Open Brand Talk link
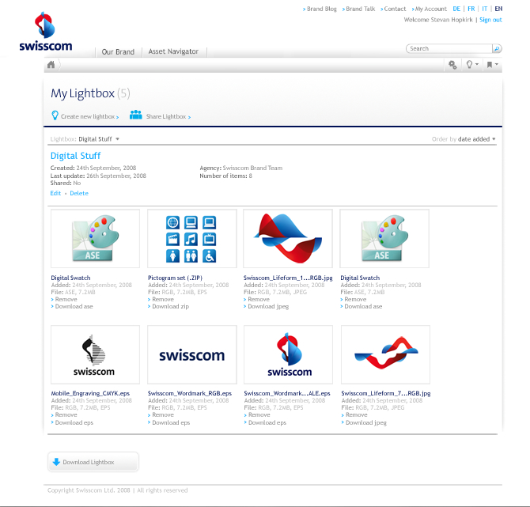 click(x=360, y=9)
